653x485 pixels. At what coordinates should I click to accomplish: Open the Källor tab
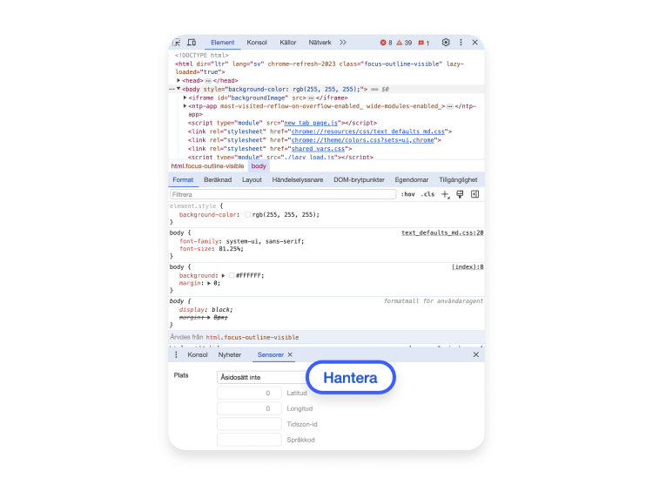(x=288, y=43)
